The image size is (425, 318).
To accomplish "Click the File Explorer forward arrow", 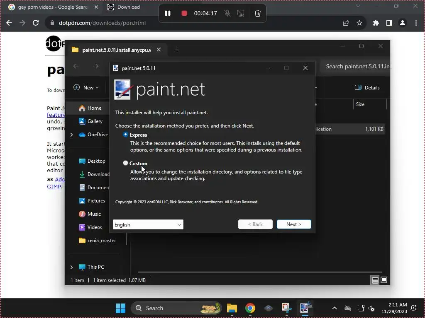I will point(96,66).
